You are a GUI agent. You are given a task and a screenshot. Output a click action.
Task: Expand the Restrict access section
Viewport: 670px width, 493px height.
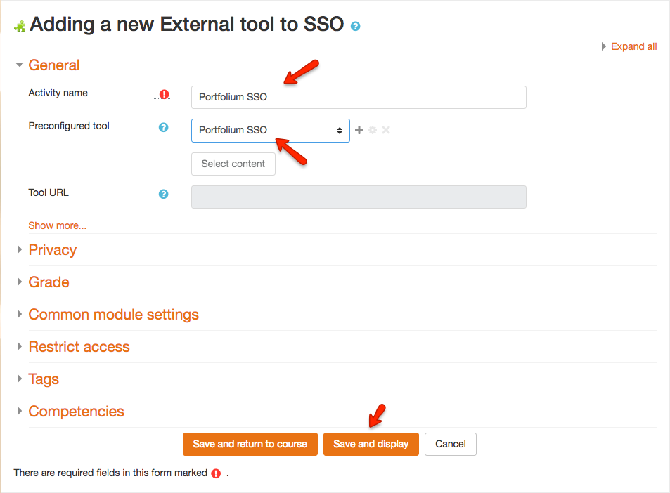(x=79, y=347)
